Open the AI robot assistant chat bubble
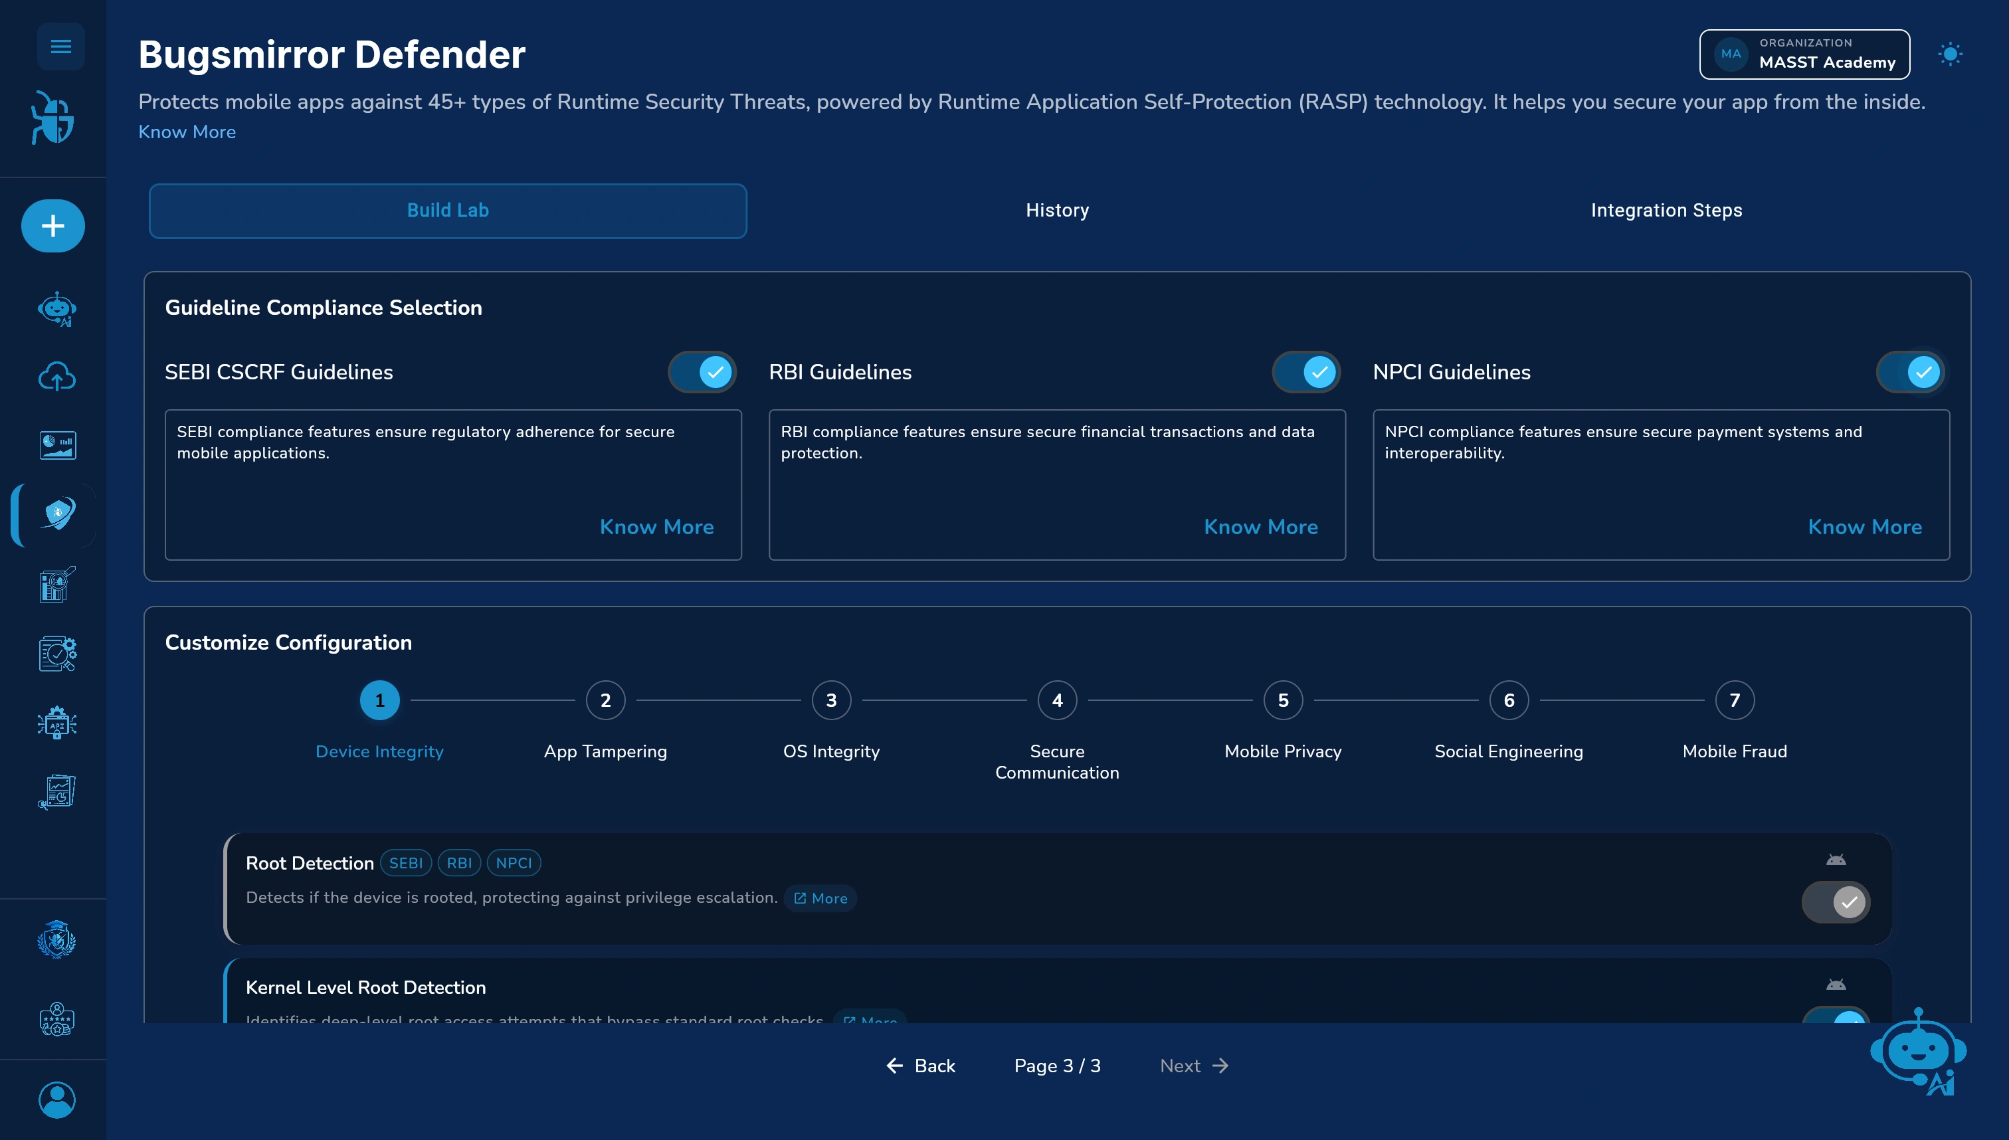The height and width of the screenshot is (1140, 2009). tap(1919, 1051)
